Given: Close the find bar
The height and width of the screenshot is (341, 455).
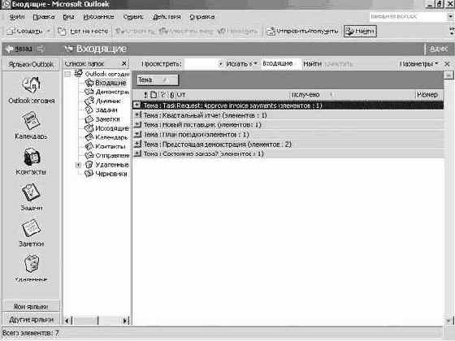Looking at the screenshot, I should click(448, 64).
